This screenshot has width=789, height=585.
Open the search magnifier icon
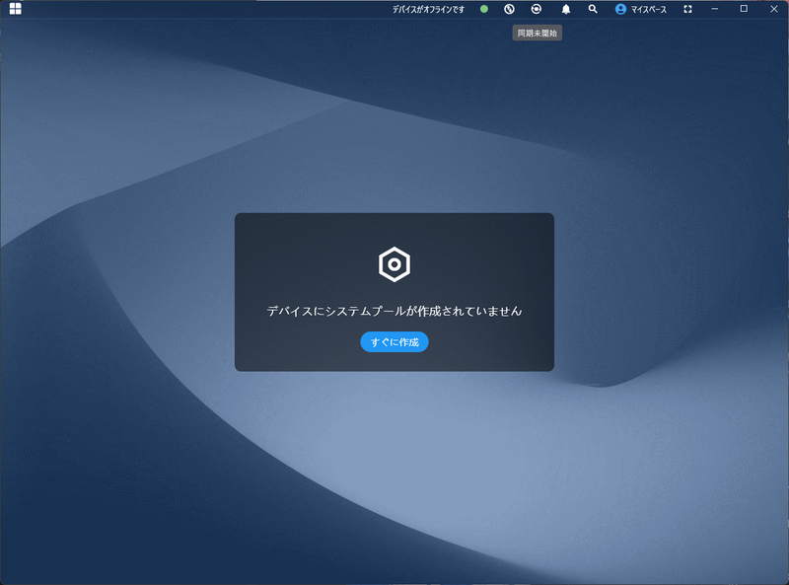click(593, 9)
